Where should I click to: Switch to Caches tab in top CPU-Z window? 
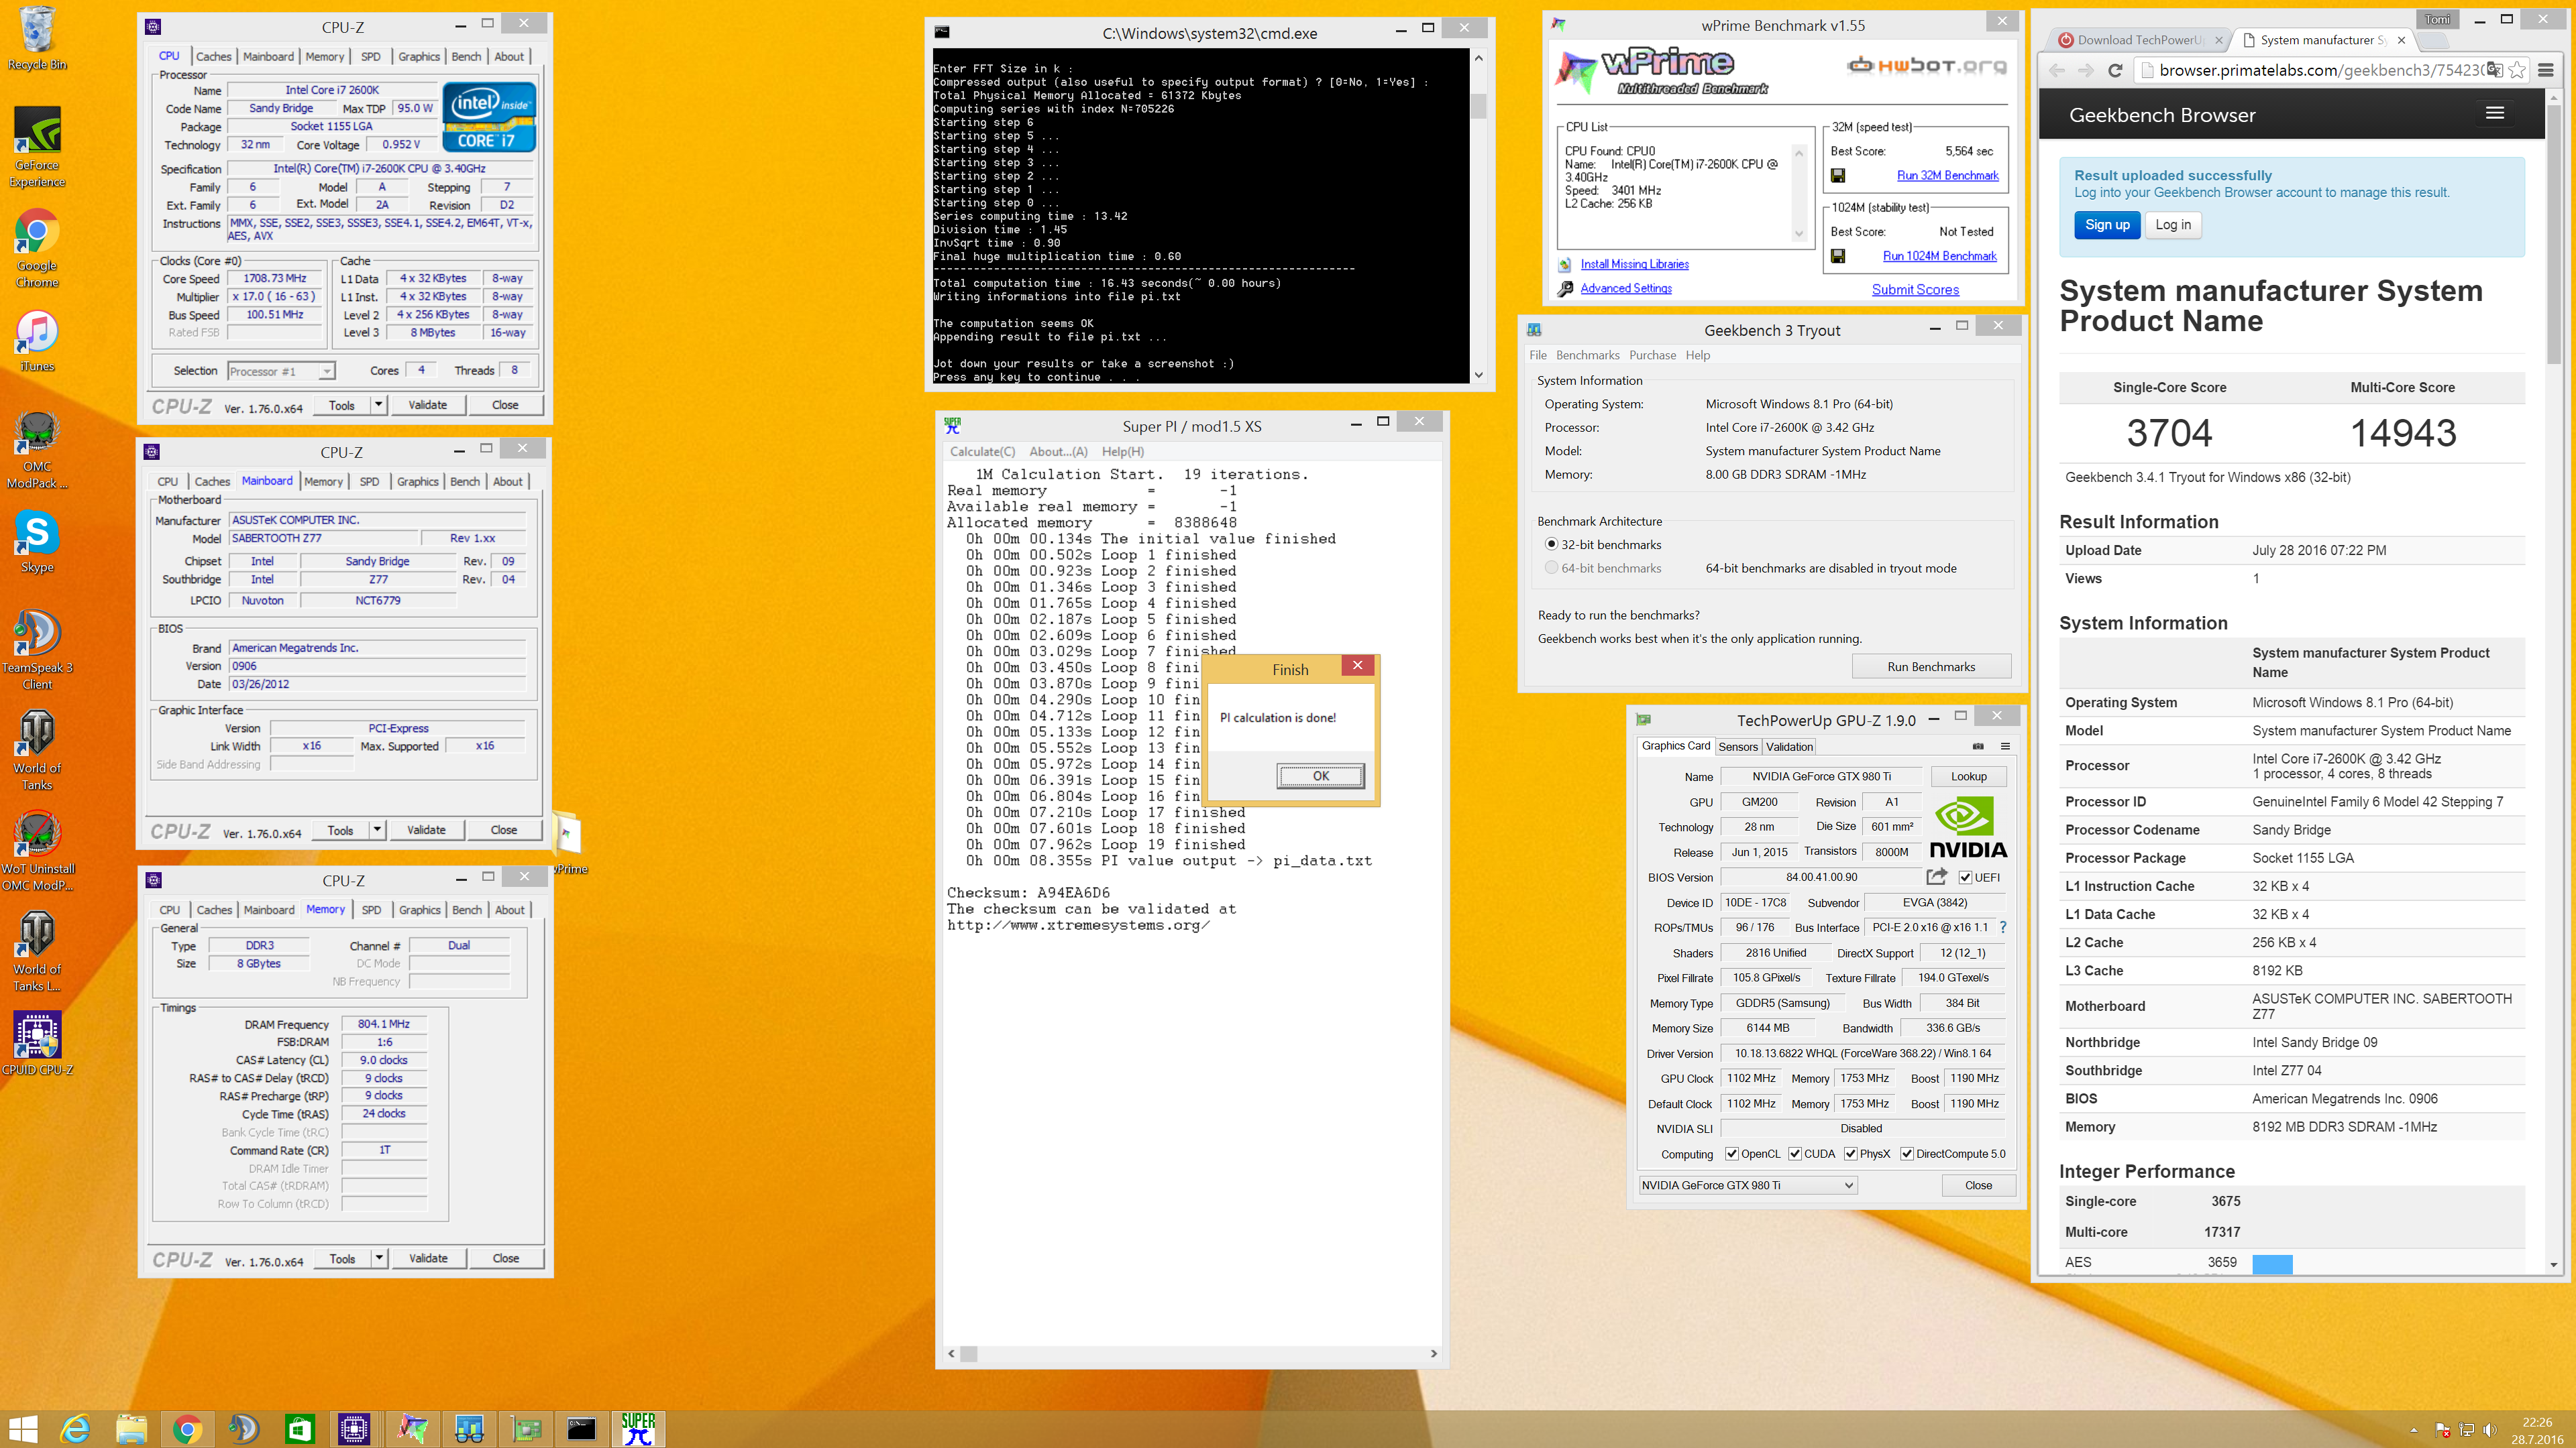pyautogui.click(x=213, y=57)
